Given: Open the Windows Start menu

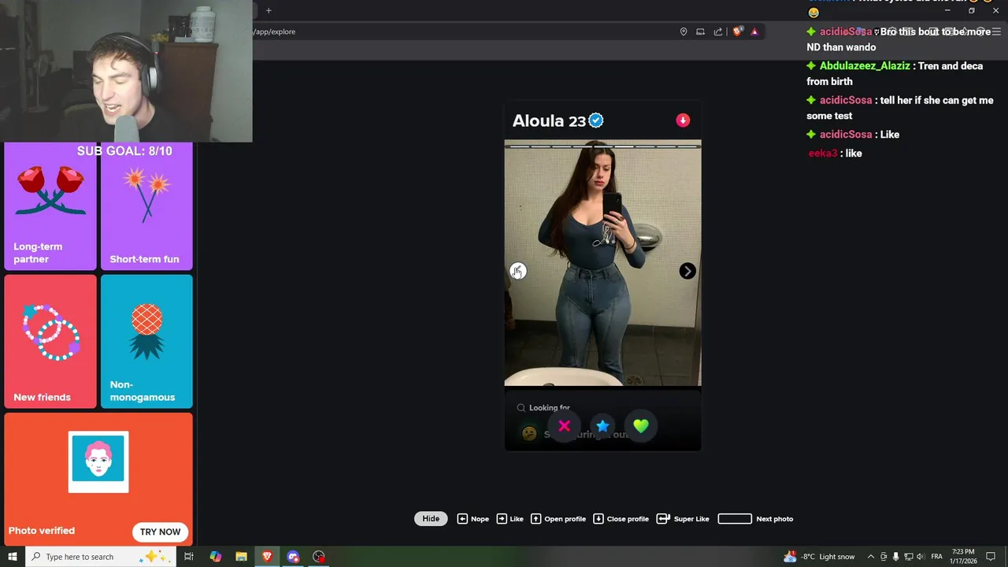Looking at the screenshot, I should (13, 557).
